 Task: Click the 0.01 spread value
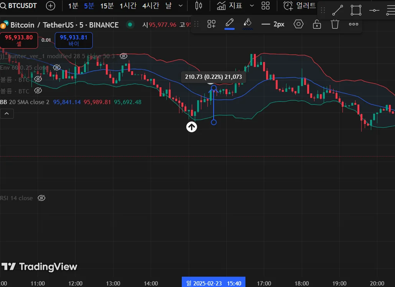[x=46, y=40]
